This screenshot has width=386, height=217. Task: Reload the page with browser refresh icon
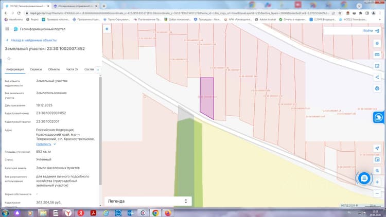coord(19,13)
